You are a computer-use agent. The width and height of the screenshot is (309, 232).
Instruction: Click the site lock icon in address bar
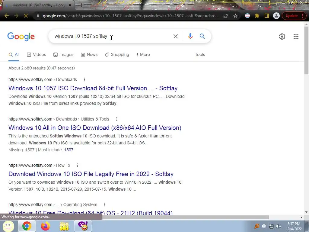[x=38, y=16]
